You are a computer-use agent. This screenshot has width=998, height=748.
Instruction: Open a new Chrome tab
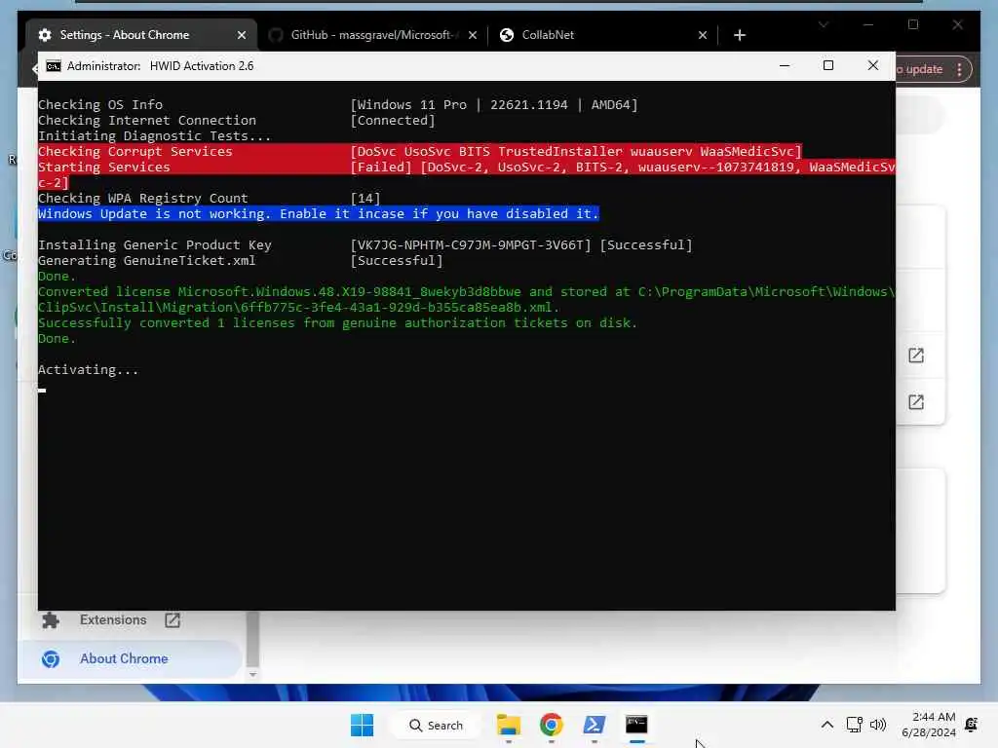[x=739, y=35]
